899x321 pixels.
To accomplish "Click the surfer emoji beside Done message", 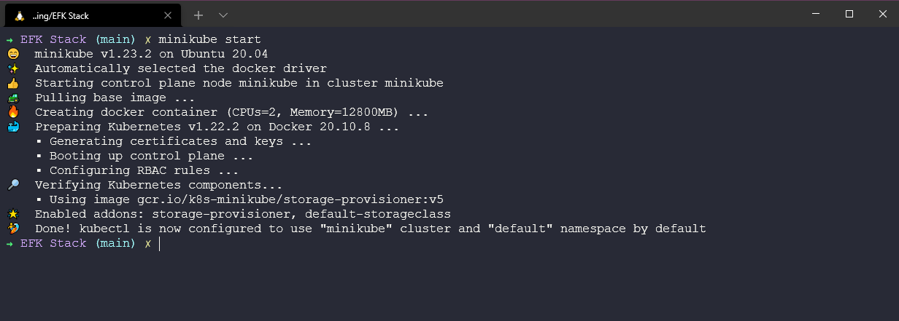I will coord(13,229).
